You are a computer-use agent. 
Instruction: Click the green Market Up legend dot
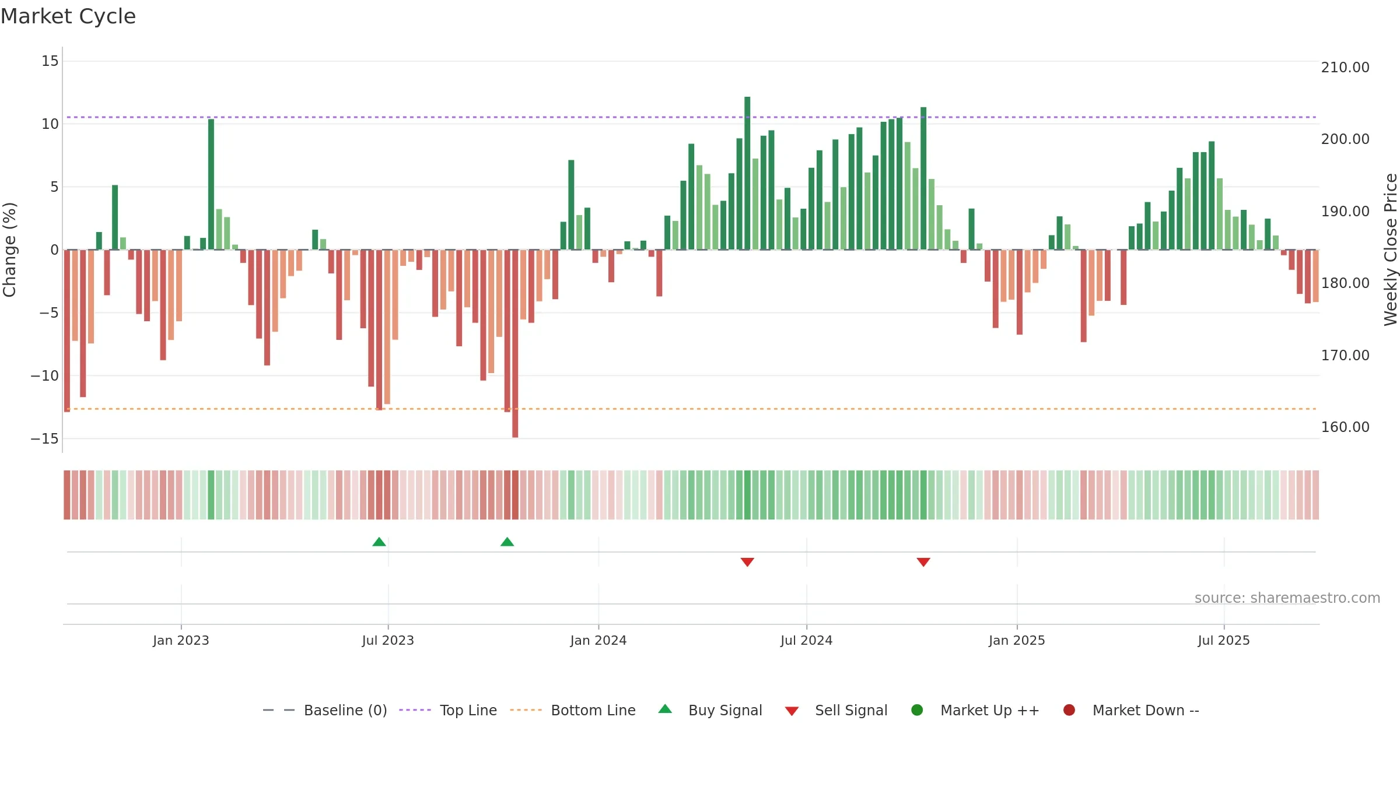tap(917, 710)
